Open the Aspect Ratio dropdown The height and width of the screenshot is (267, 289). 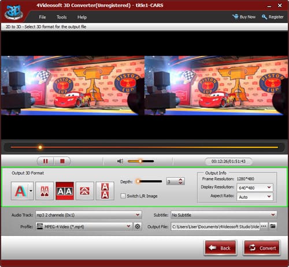pyautogui.click(x=255, y=196)
